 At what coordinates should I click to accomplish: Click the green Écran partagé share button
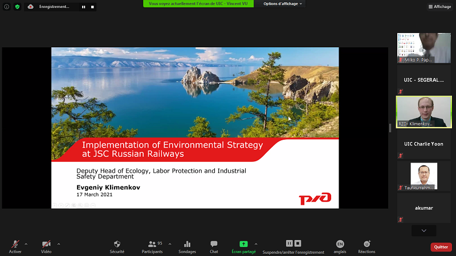[244, 247]
